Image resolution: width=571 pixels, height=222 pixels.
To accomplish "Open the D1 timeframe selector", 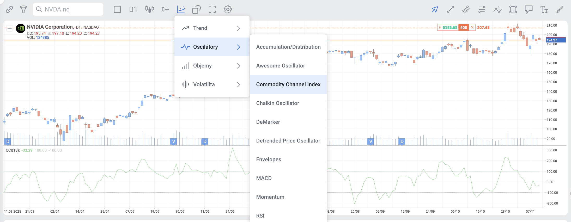I will [133, 10].
